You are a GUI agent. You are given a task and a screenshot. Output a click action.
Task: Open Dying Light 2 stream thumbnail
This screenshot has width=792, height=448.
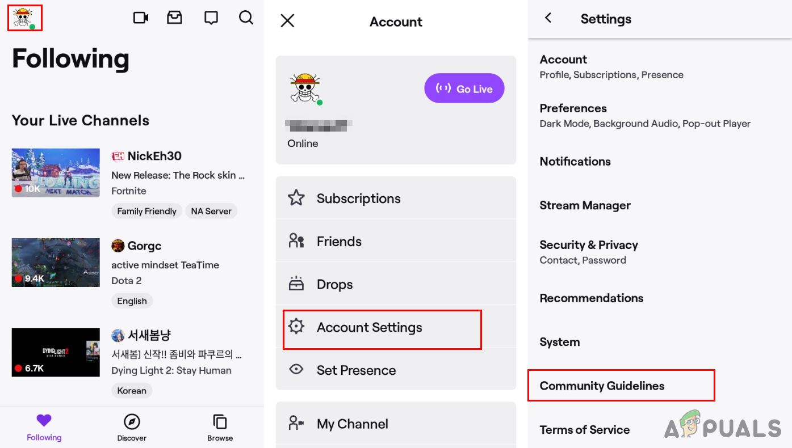(x=56, y=352)
